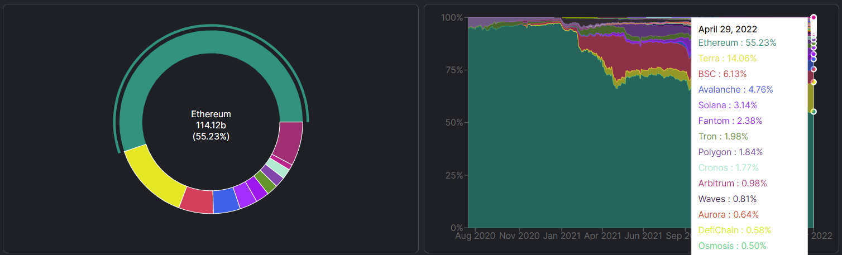Image resolution: width=842 pixels, height=255 pixels.
Task: Select 'Arbitrum : 0.98%' tooltip row
Action: [733, 183]
